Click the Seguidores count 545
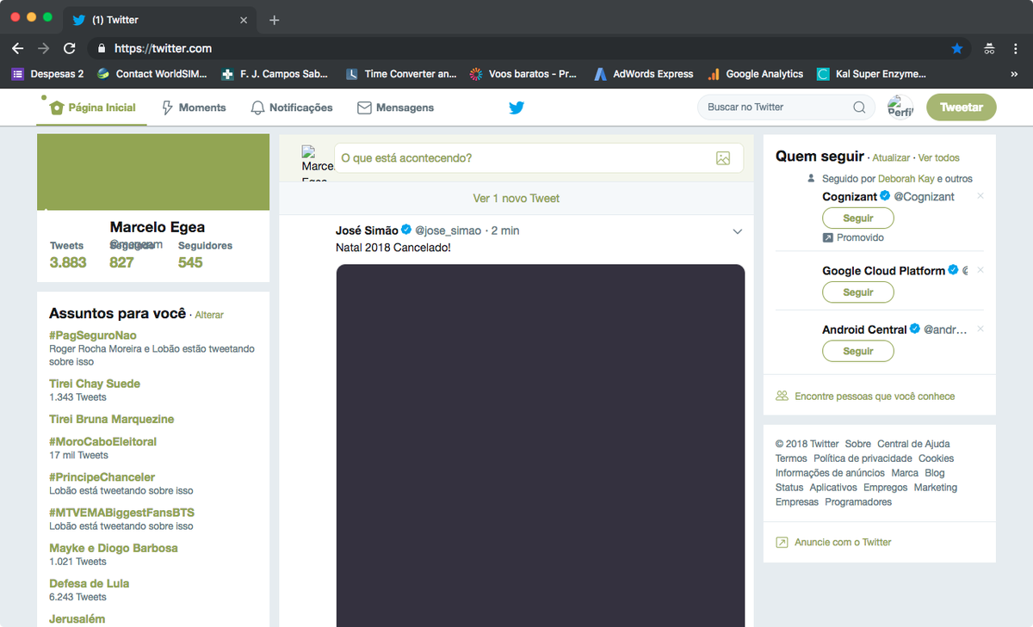The image size is (1033, 627). [x=190, y=262]
